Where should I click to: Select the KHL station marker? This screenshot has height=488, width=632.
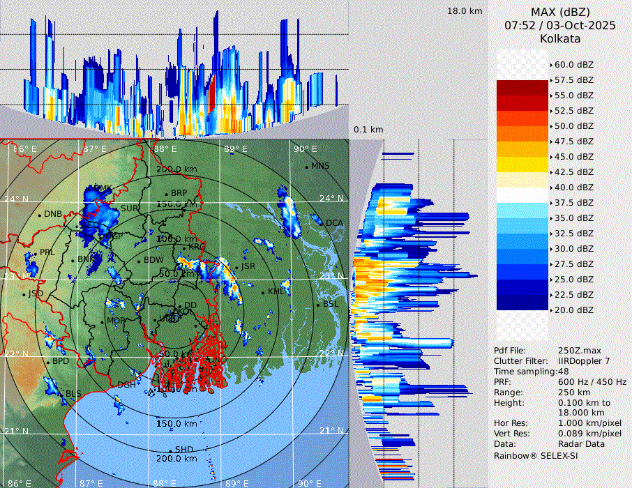pyautogui.click(x=264, y=291)
